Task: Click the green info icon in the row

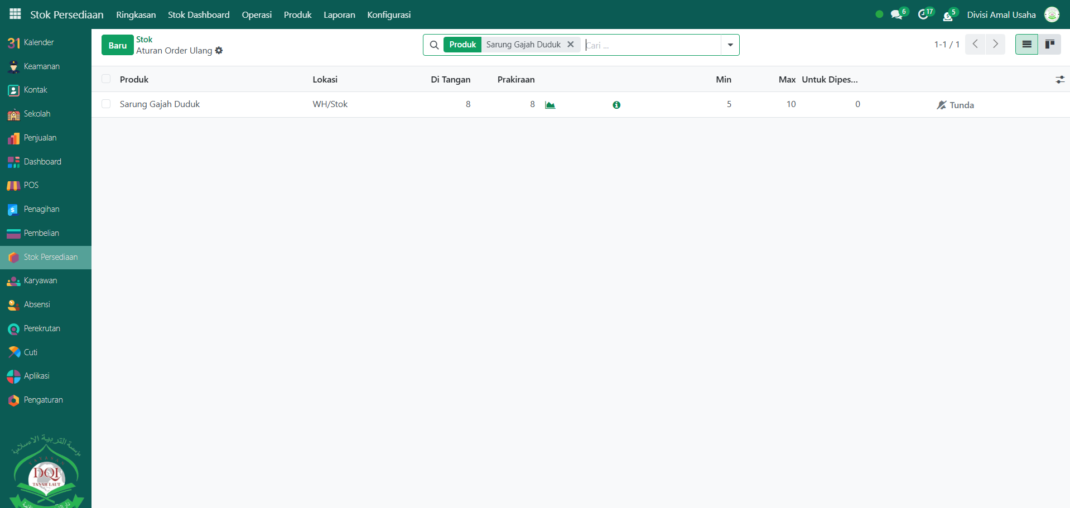Action: 616,105
